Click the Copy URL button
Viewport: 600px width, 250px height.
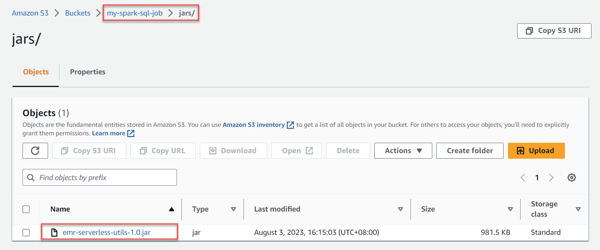(163, 151)
